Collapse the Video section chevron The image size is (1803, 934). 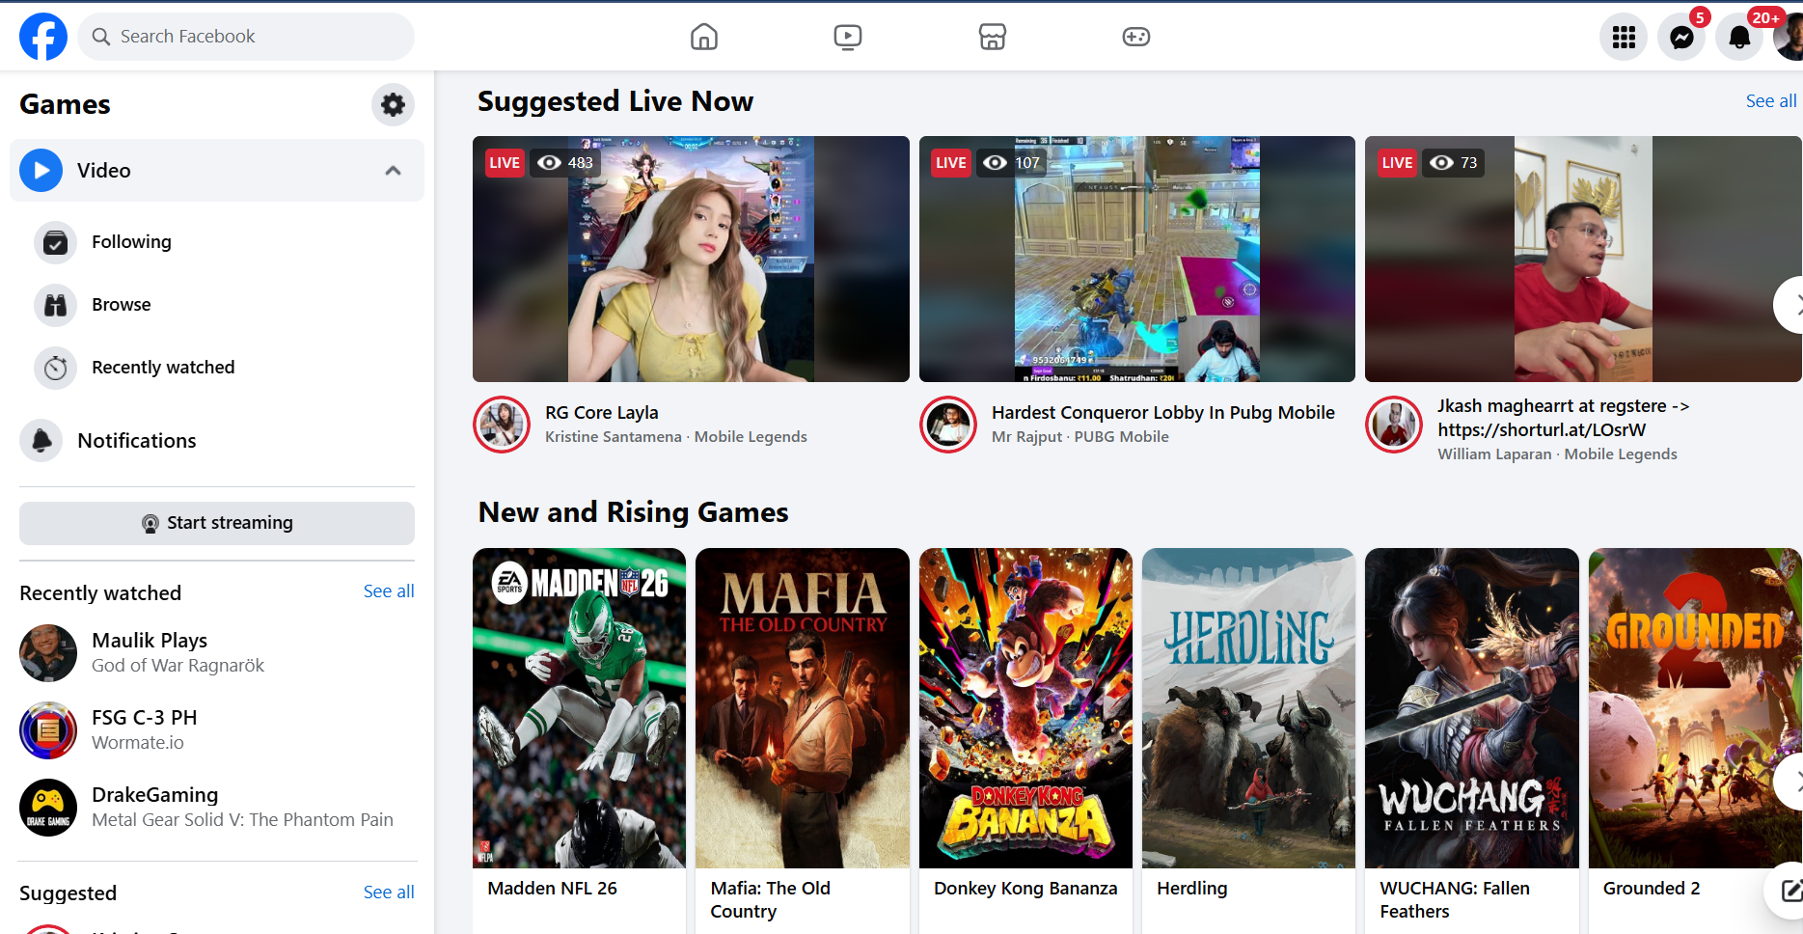tap(393, 171)
